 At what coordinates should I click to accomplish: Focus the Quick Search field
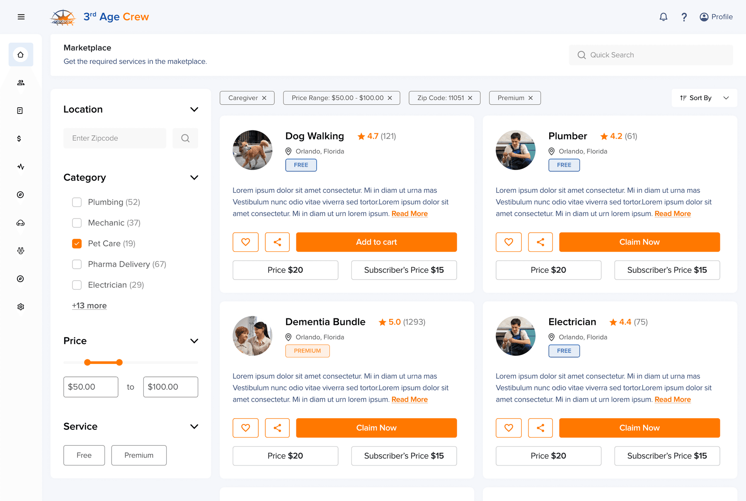coord(651,55)
